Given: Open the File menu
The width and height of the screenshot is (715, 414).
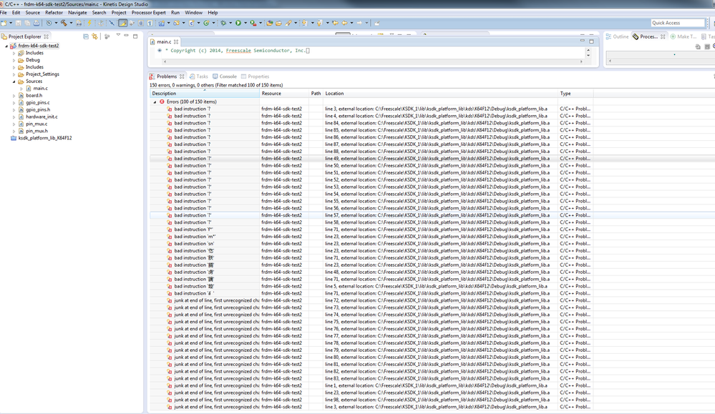Looking at the screenshot, I should 4,13.
